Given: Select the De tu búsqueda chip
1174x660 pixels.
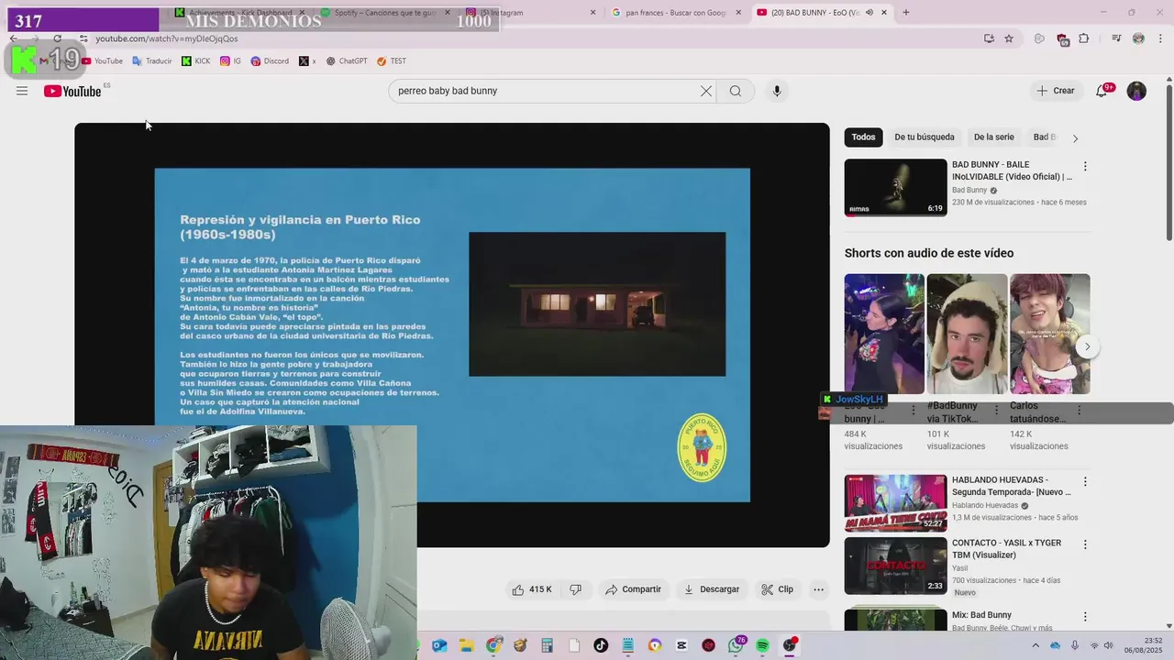Looking at the screenshot, I should (x=925, y=137).
